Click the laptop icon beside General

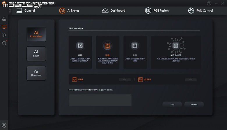tap(19, 10)
